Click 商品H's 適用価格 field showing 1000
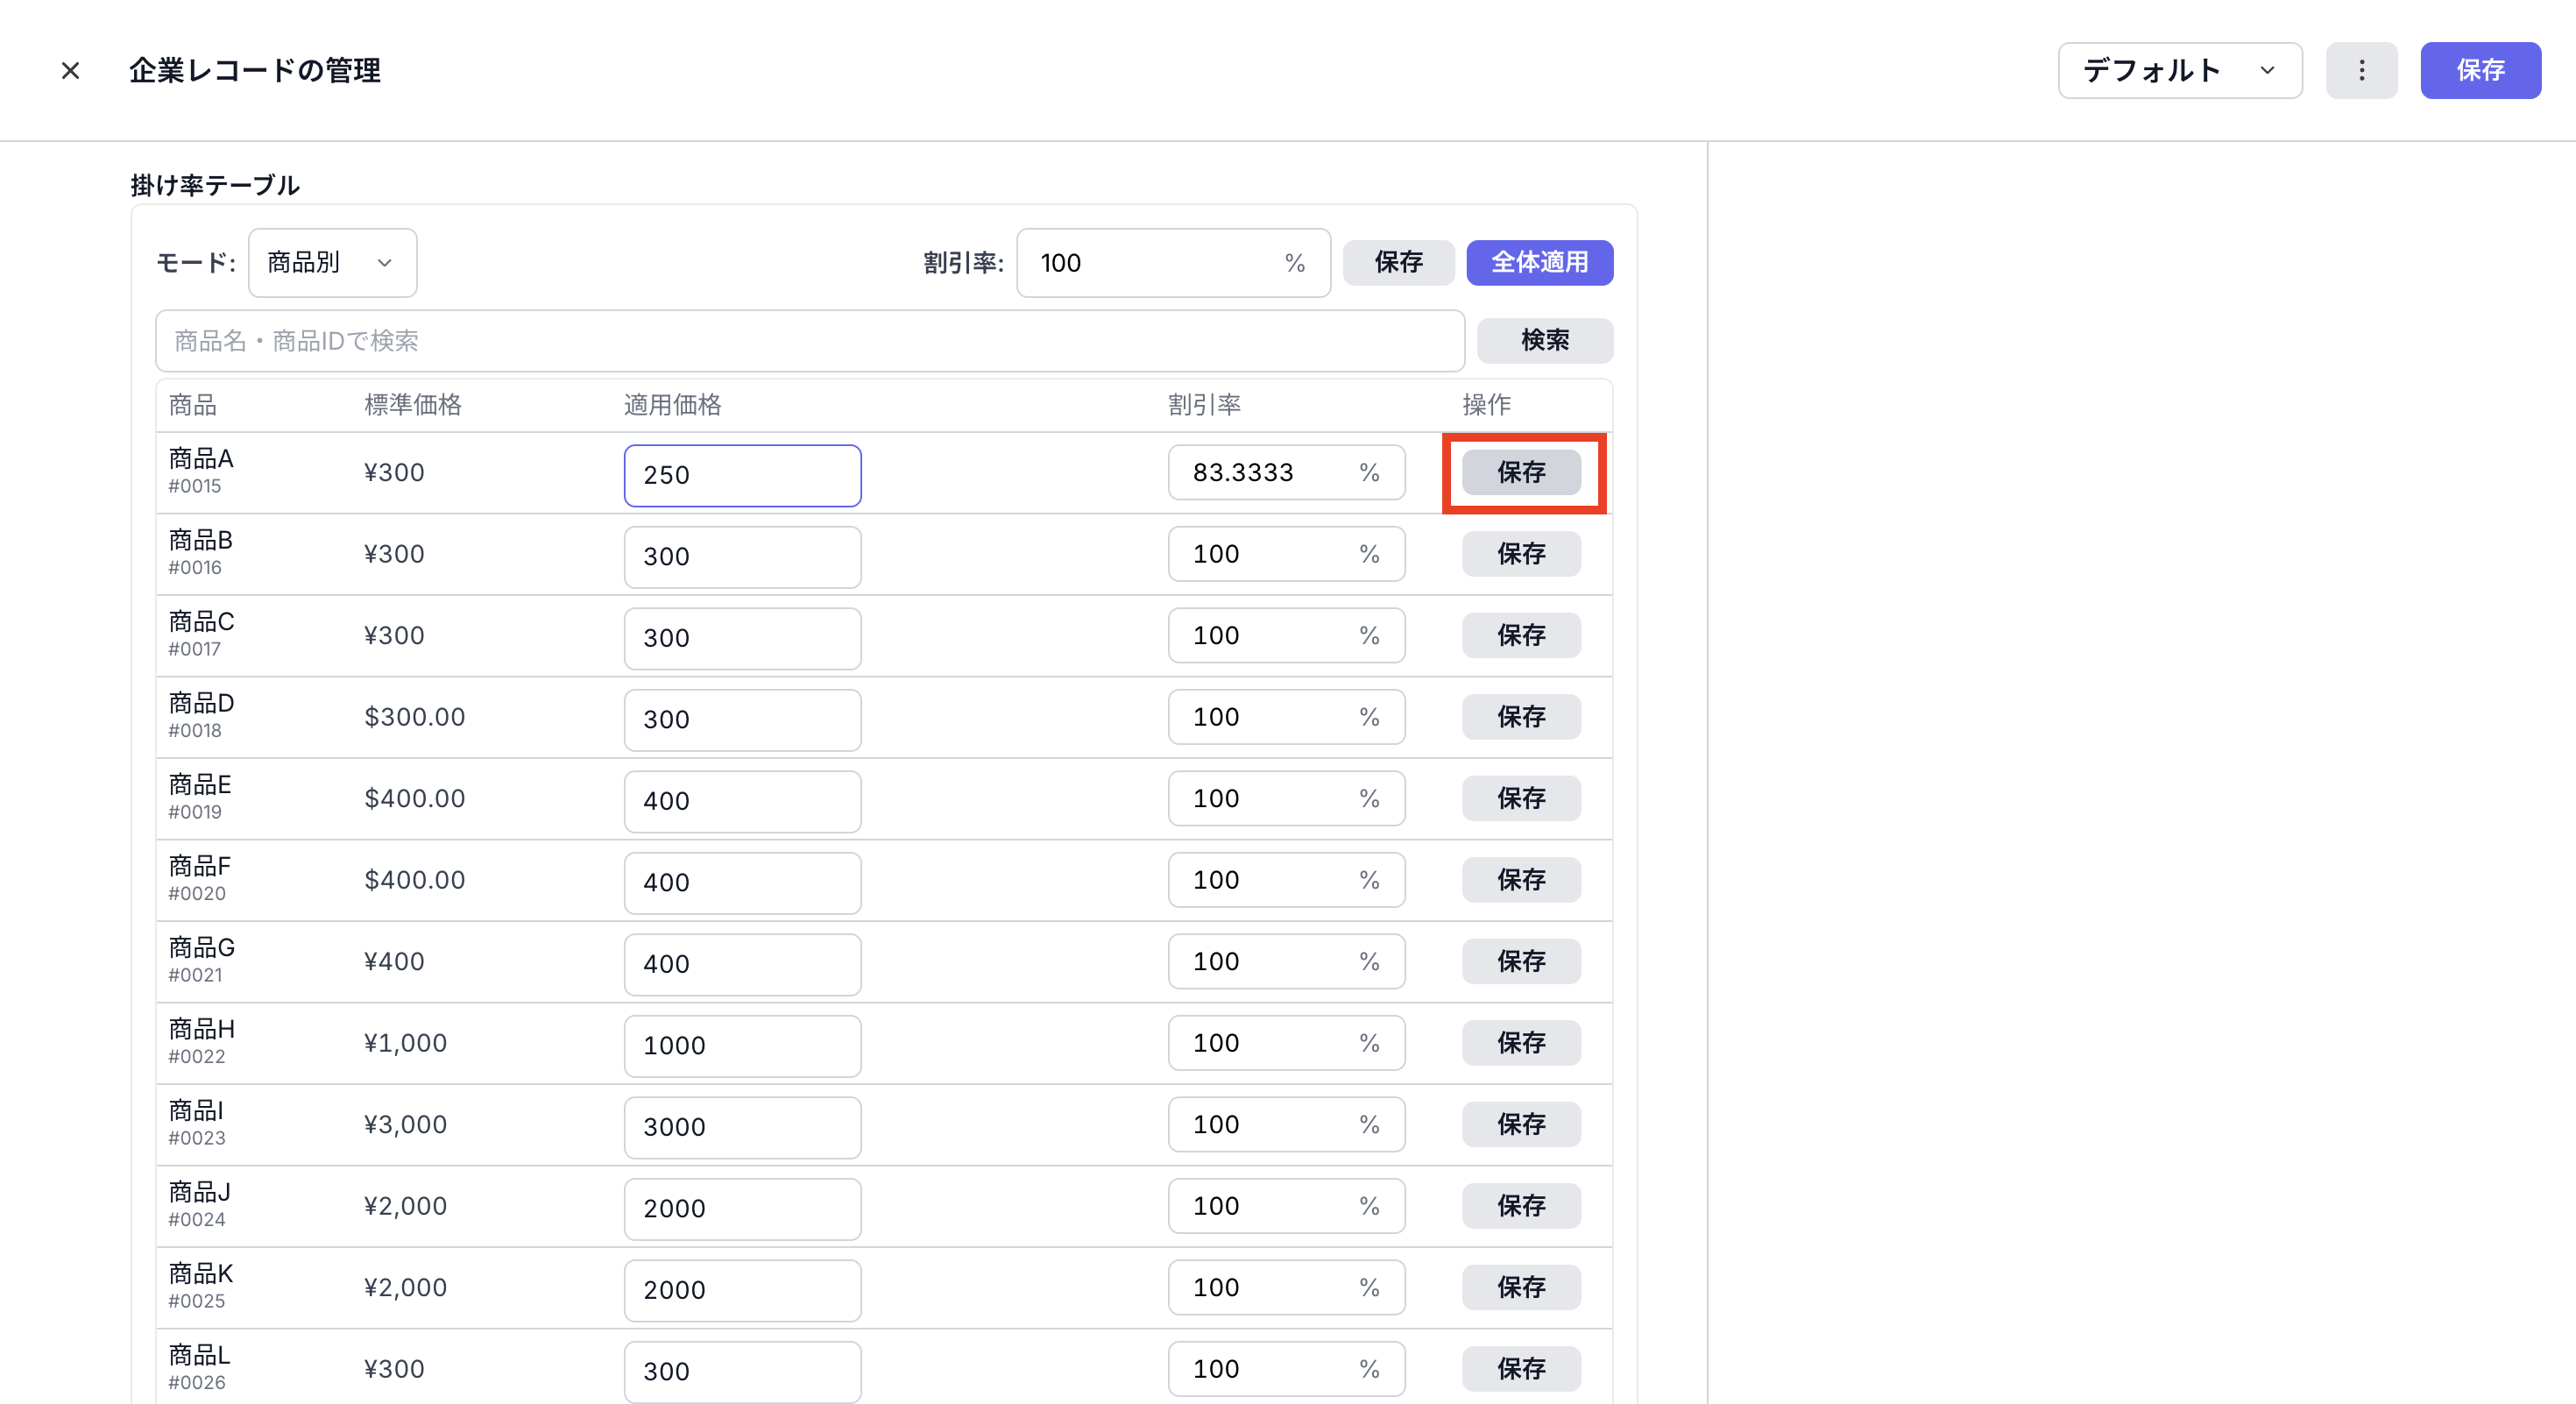This screenshot has width=2576, height=1404. [x=742, y=1046]
